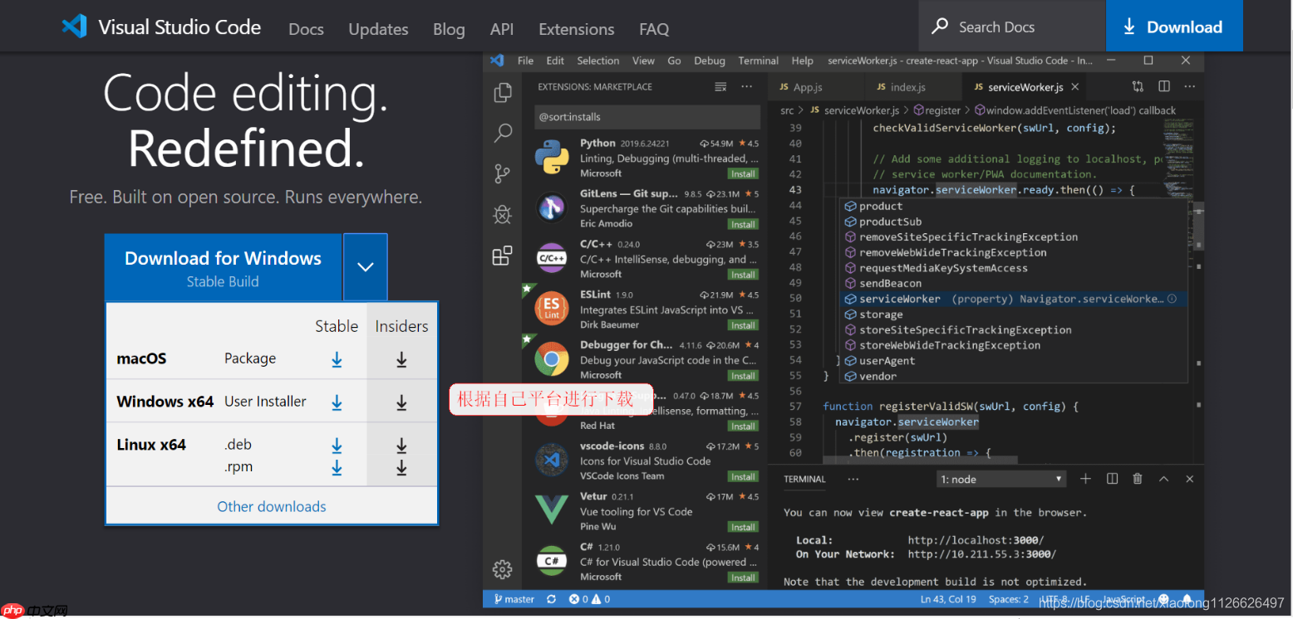Open the editor More Actions ellipsis menu
The image size is (1293, 619).
[x=1189, y=85]
